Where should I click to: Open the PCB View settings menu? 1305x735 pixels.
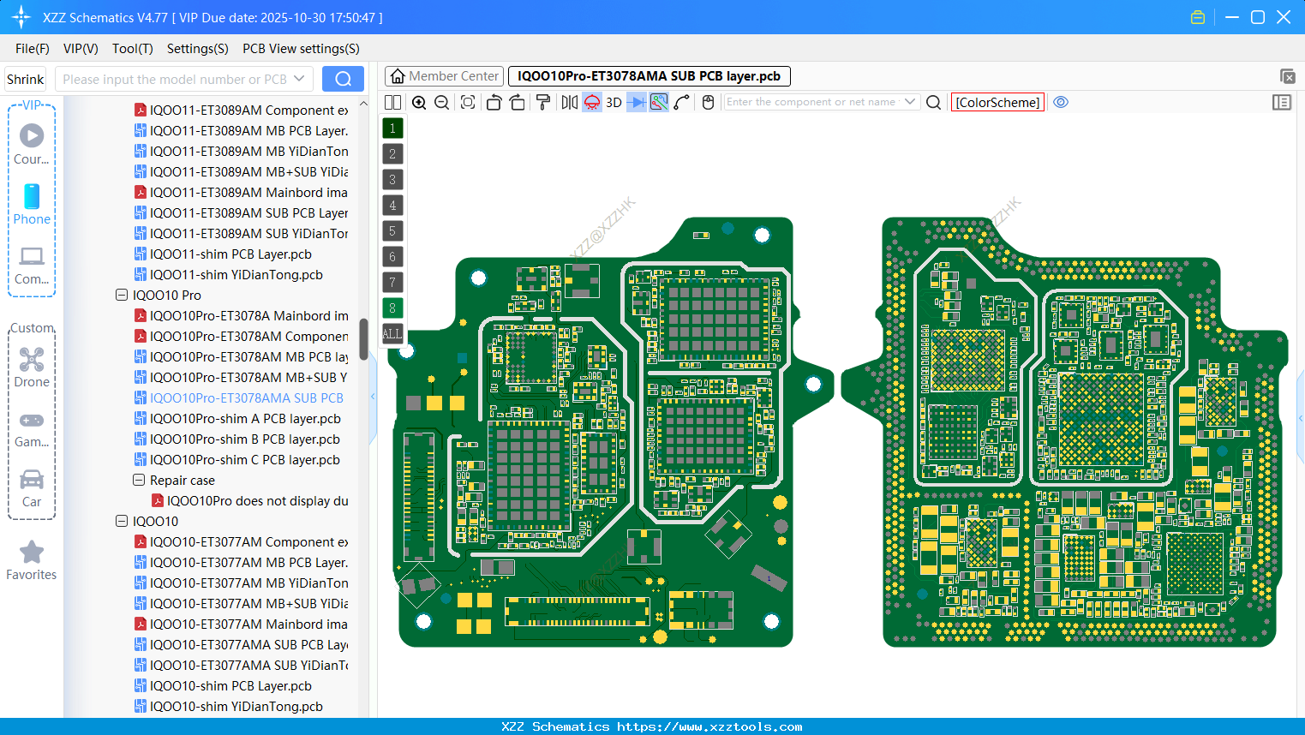tap(300, 49)
